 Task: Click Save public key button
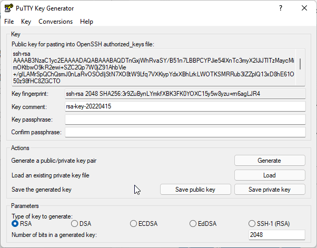click(195, 190)
